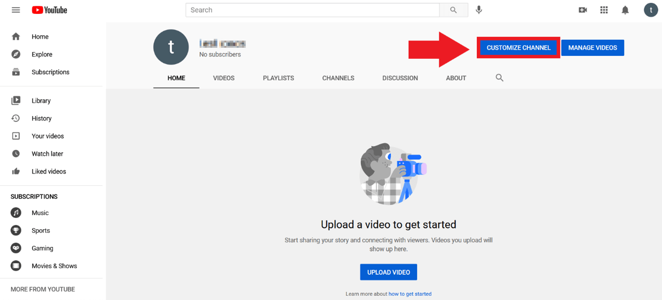The image size is (662, 300).
Task: Click the channel profile picture
Action: click(171, 47)
